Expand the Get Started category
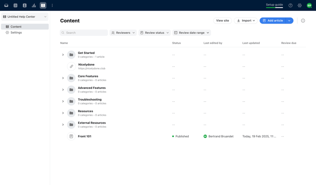This screenshot has height=185, width=316. (63, 55)
